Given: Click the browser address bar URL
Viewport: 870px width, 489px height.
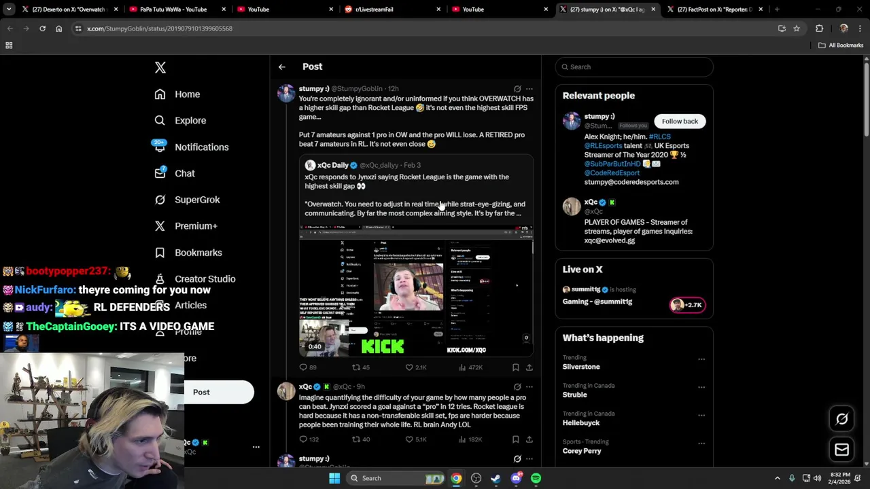Looking at the screenshot, I should pos(160,29).
